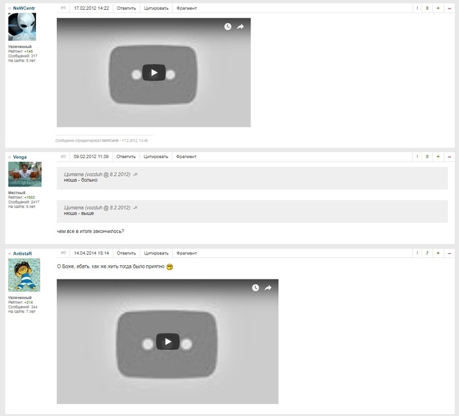Upvote Venga's post with plus icon
The height and width of the screenshot is (416, 459).
click(x=438, y=157)
